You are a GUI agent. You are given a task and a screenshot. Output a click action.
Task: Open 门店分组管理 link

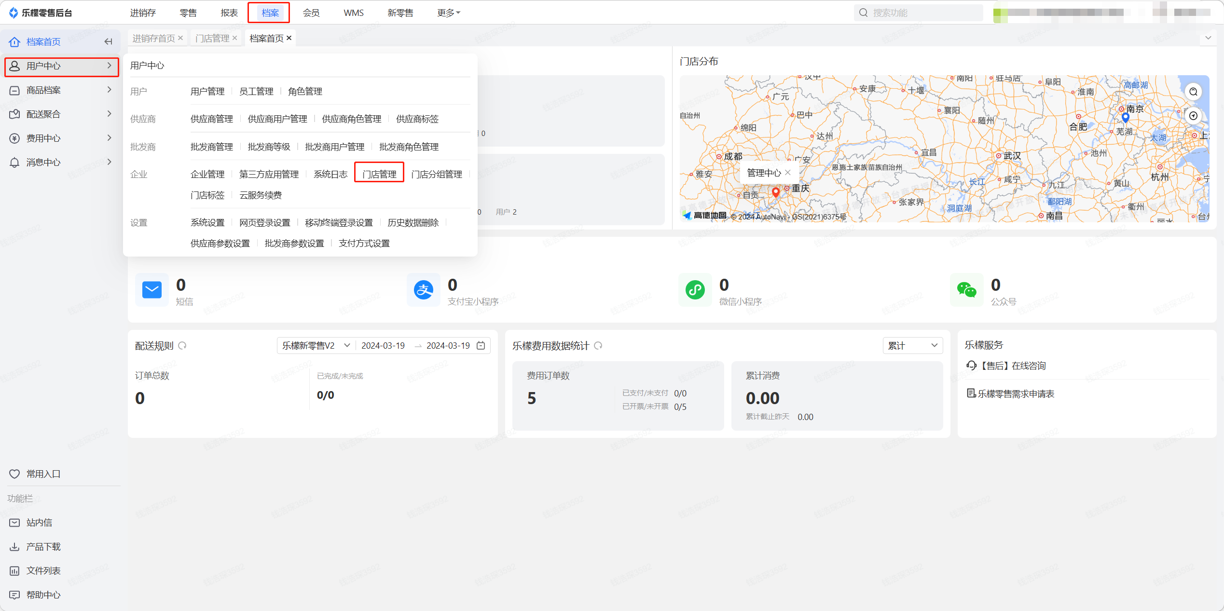(437, 175)
